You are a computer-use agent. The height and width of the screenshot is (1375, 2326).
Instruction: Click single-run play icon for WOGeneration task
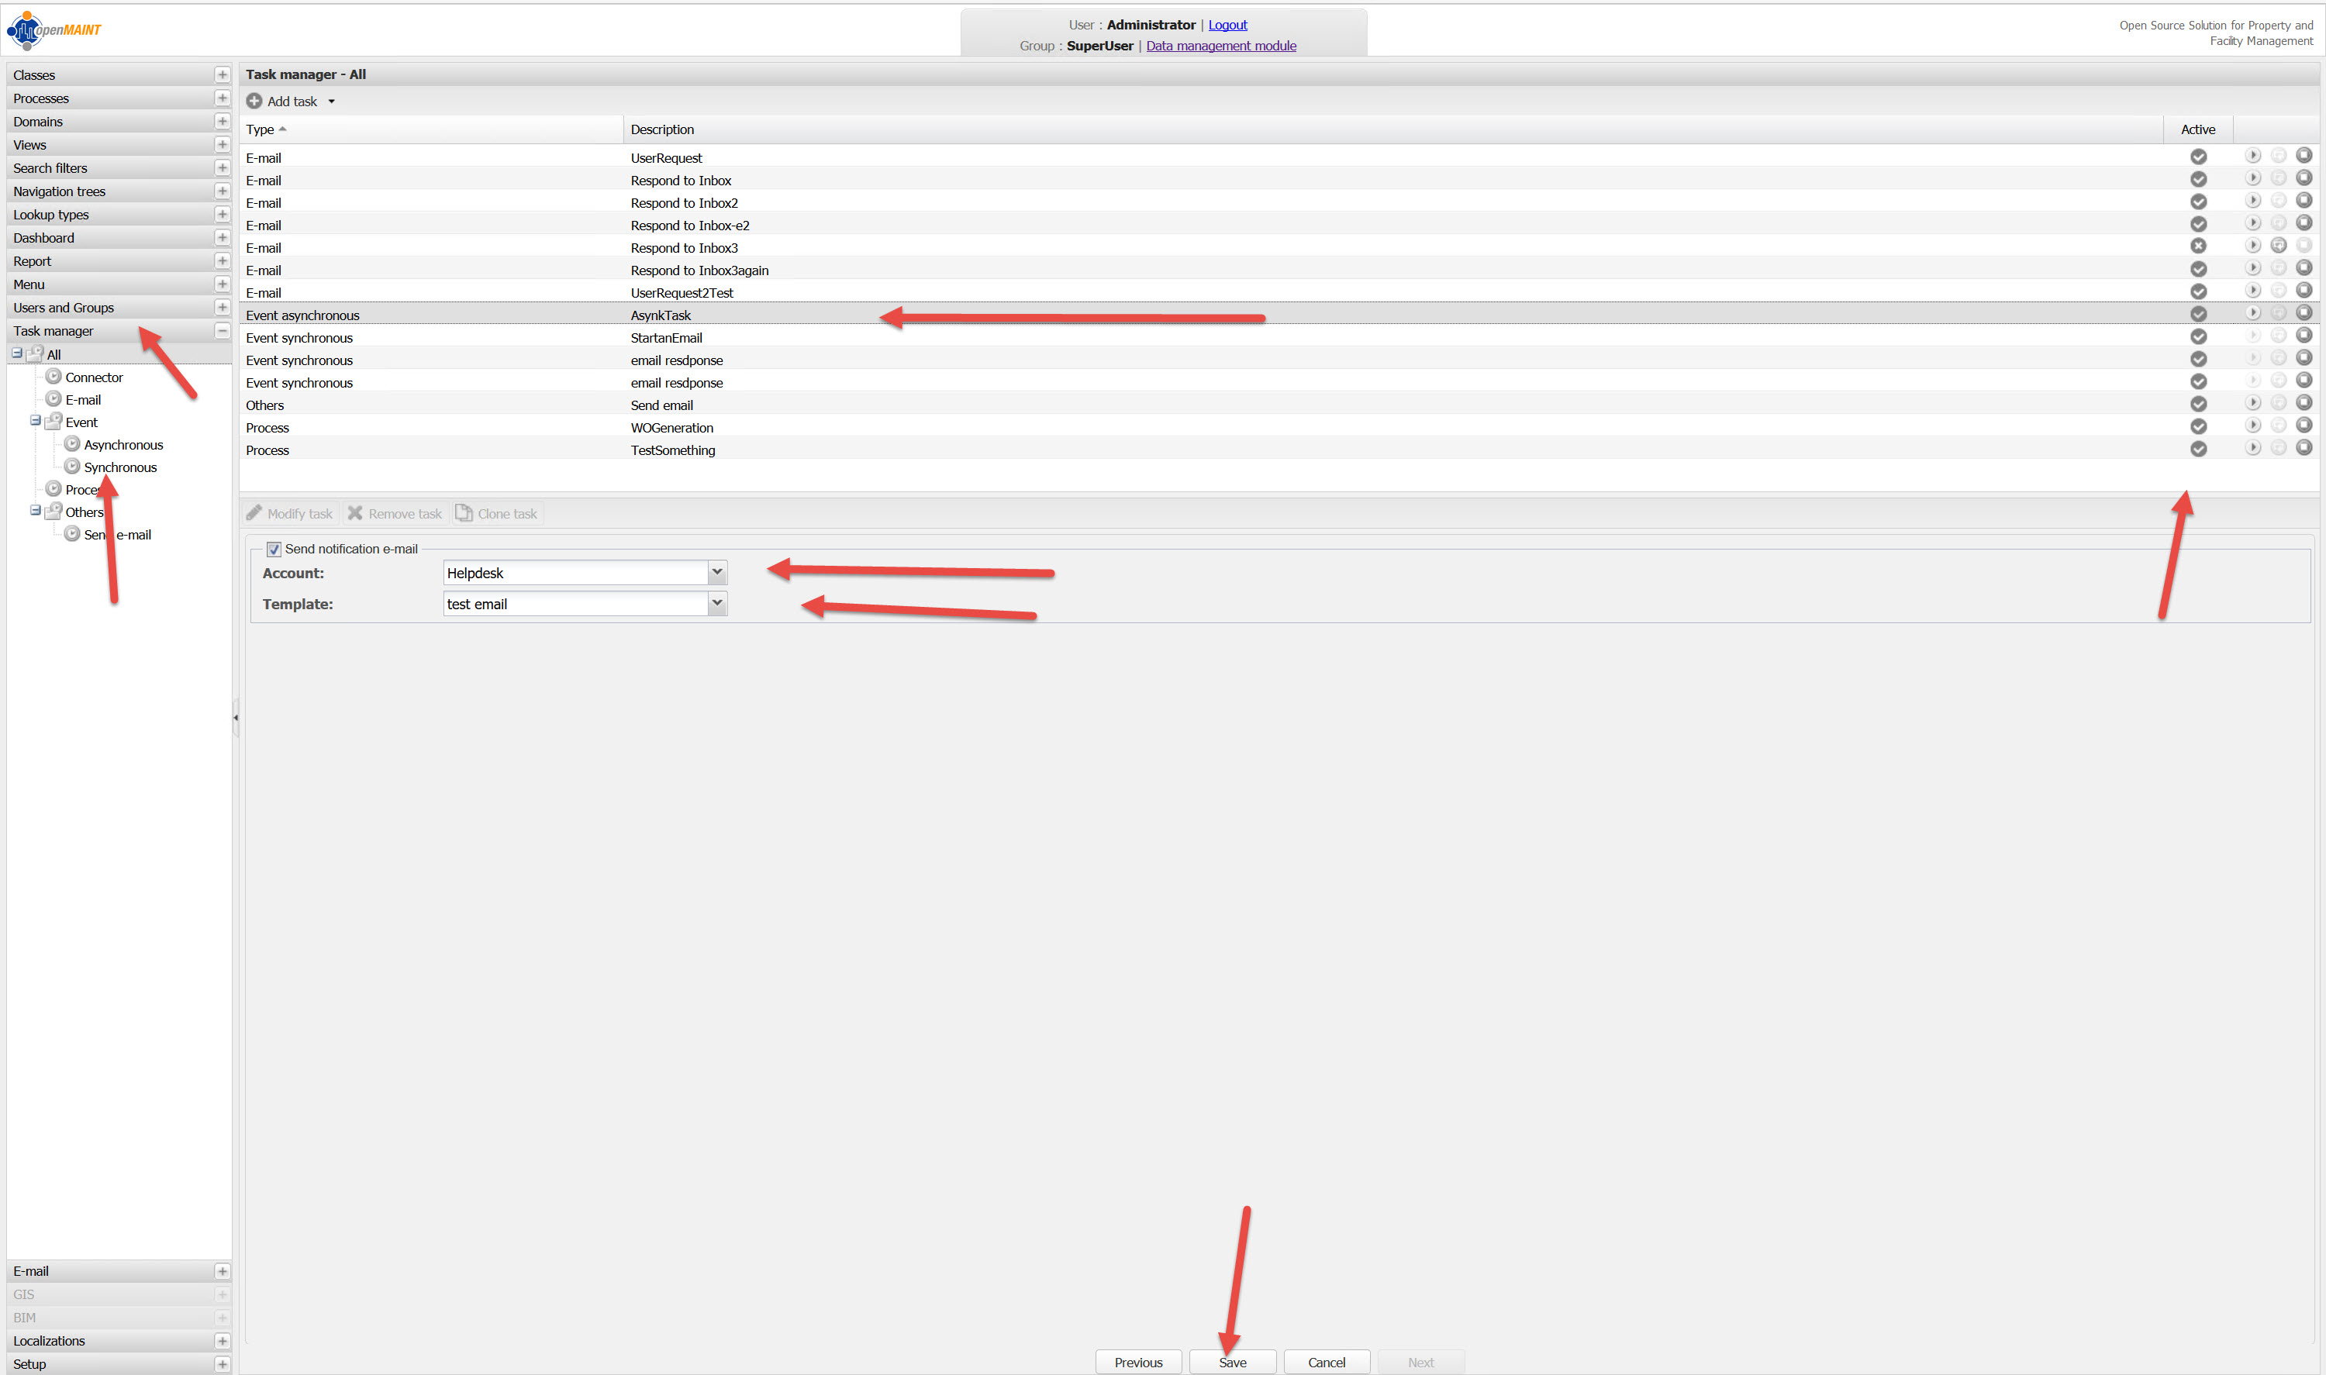(x=2253, y=426)
